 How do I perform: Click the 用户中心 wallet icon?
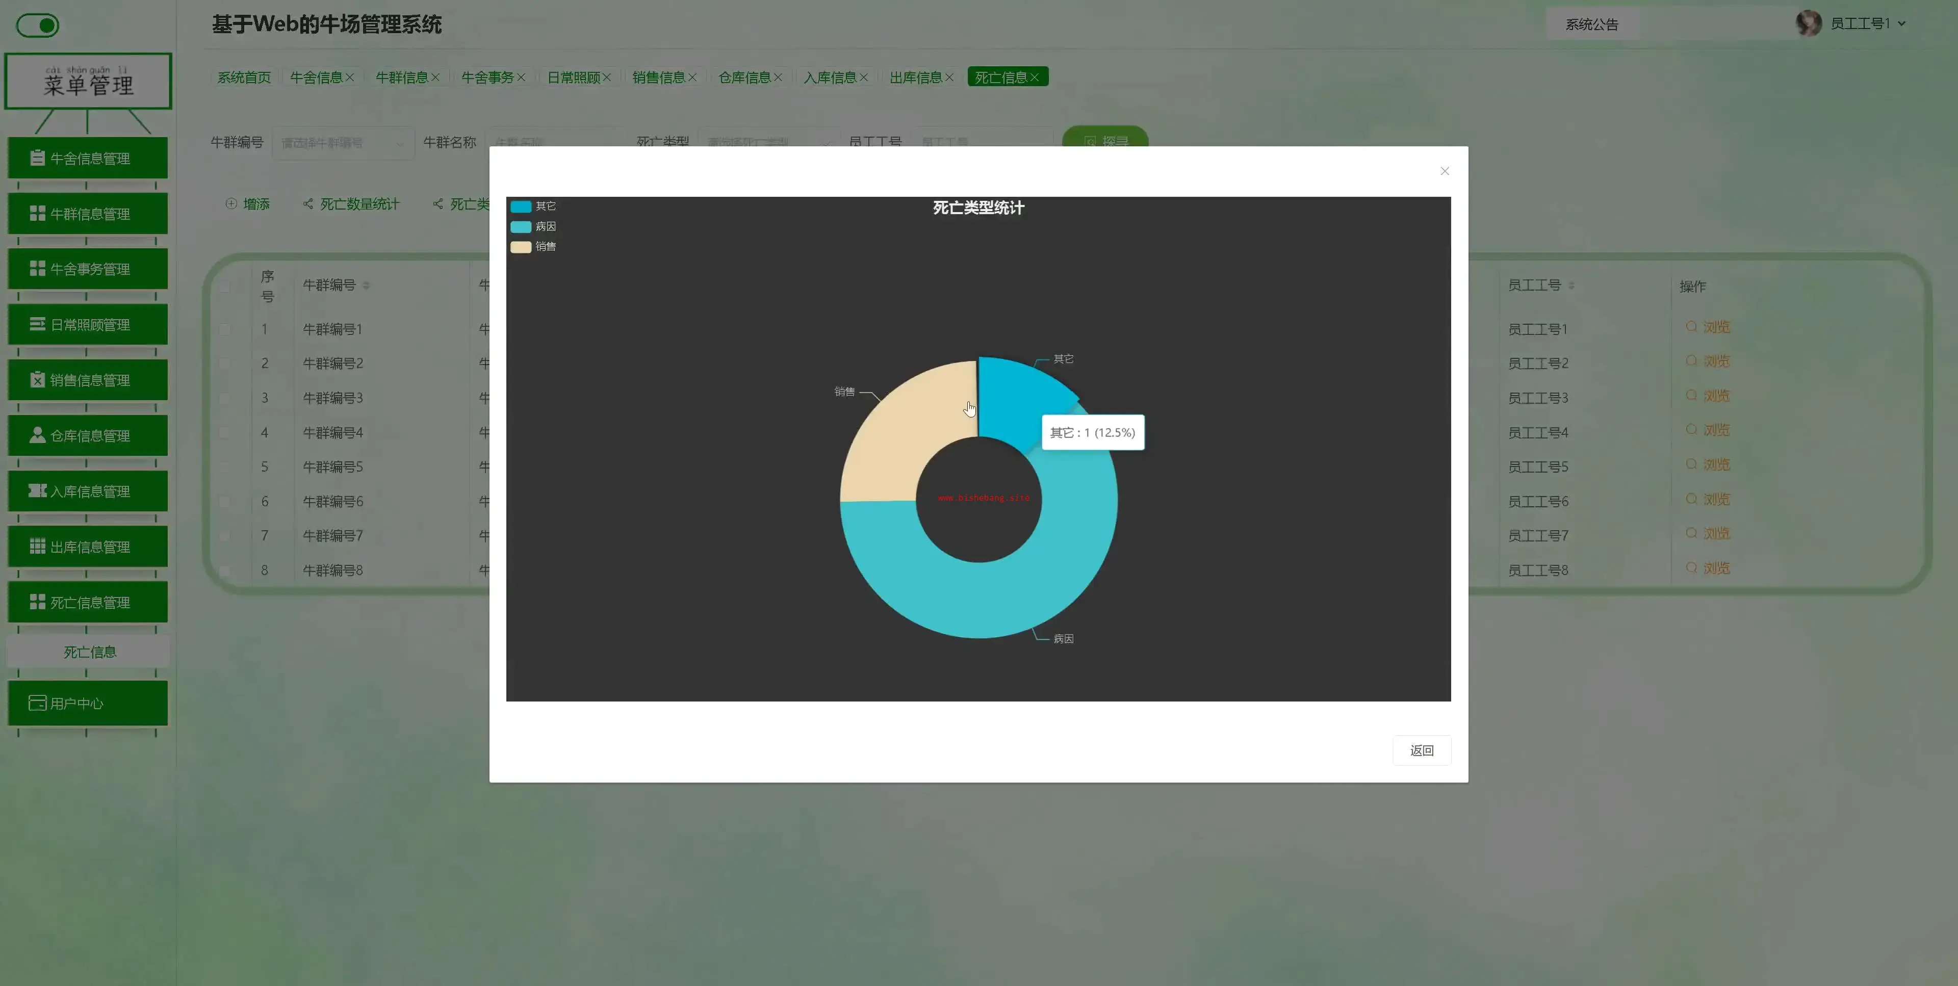(x=37, y=703)
